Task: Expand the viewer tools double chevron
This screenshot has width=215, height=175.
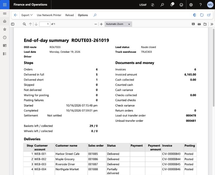Action: click(x=212, y=24)
